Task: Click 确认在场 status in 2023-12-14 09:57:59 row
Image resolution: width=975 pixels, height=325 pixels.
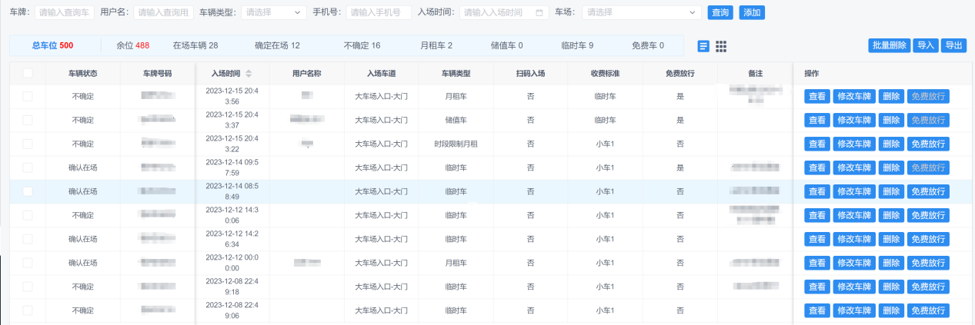Action: (83, 167)
